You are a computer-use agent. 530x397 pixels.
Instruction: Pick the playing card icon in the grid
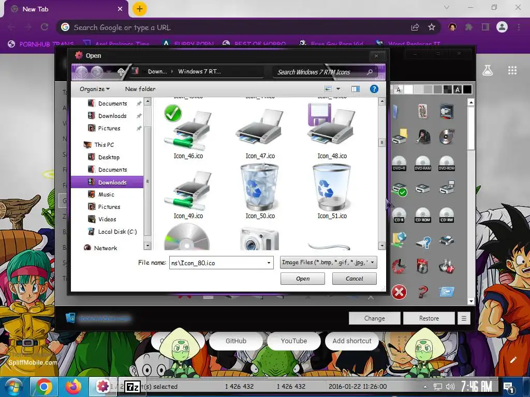[422, 112]
